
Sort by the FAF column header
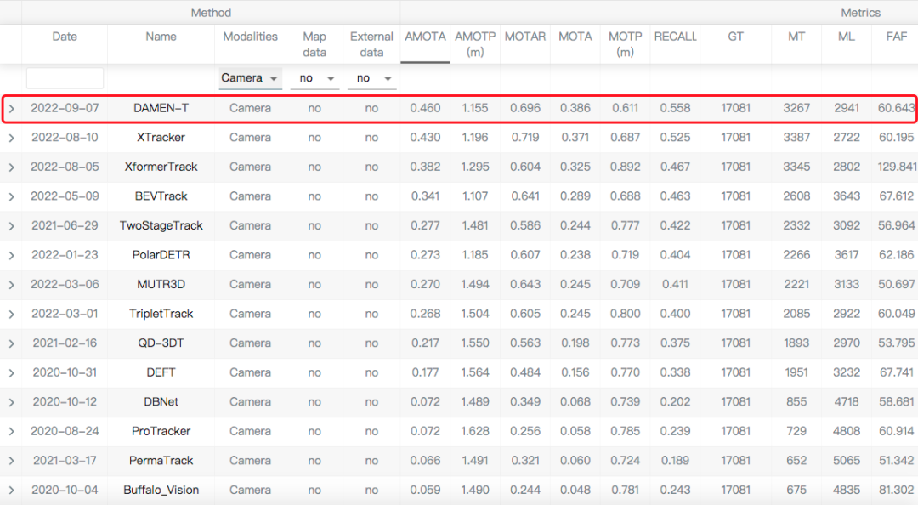tap(896, 37)
